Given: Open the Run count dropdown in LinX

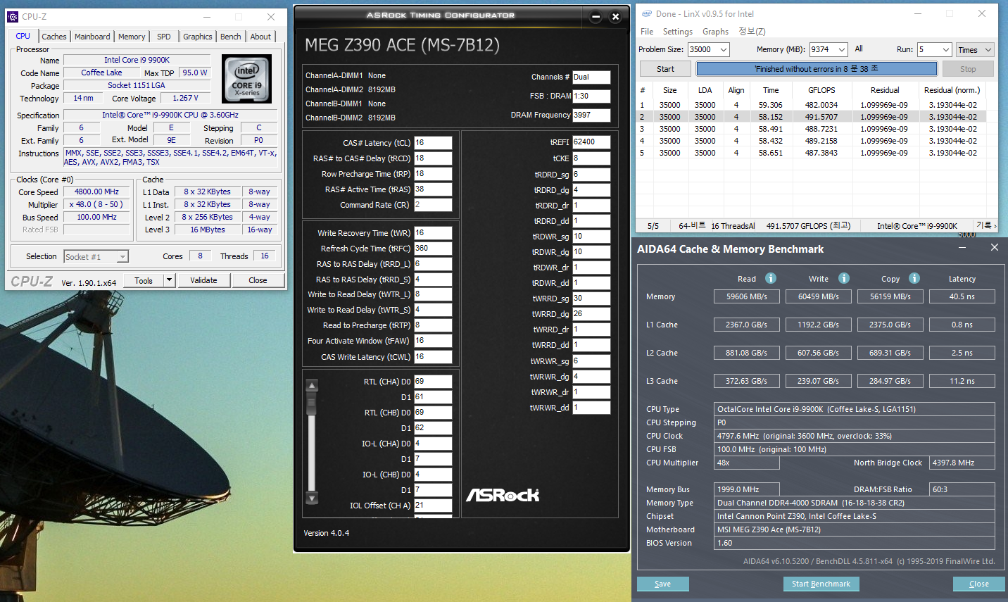Looking at the screenshot, I should [x=945, y=49].
